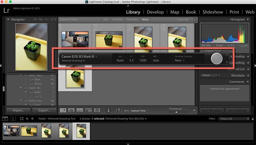Open Compare view (X|Y) in toolbar
The width and height of the screenshot is (256, 145).
point(80,110)
